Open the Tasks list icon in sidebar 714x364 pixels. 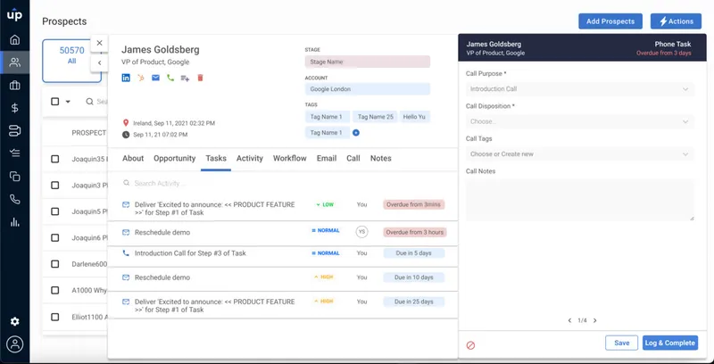(15, 153)
